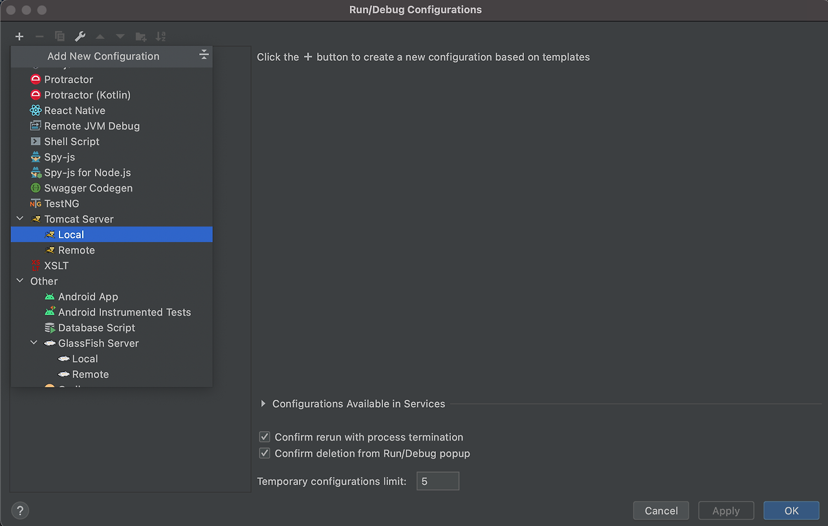This screenshot has height=526, width=828.
Task: Close the dialog with red window button
Action: pos(11,10)
